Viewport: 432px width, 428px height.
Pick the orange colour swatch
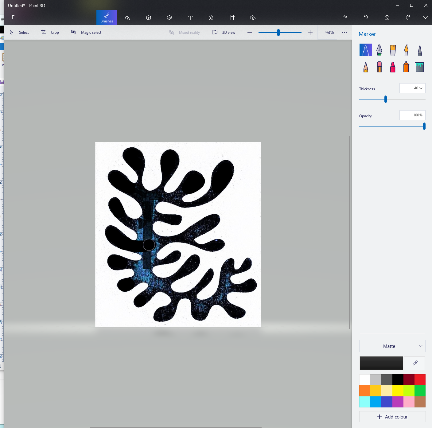[365, 391]
